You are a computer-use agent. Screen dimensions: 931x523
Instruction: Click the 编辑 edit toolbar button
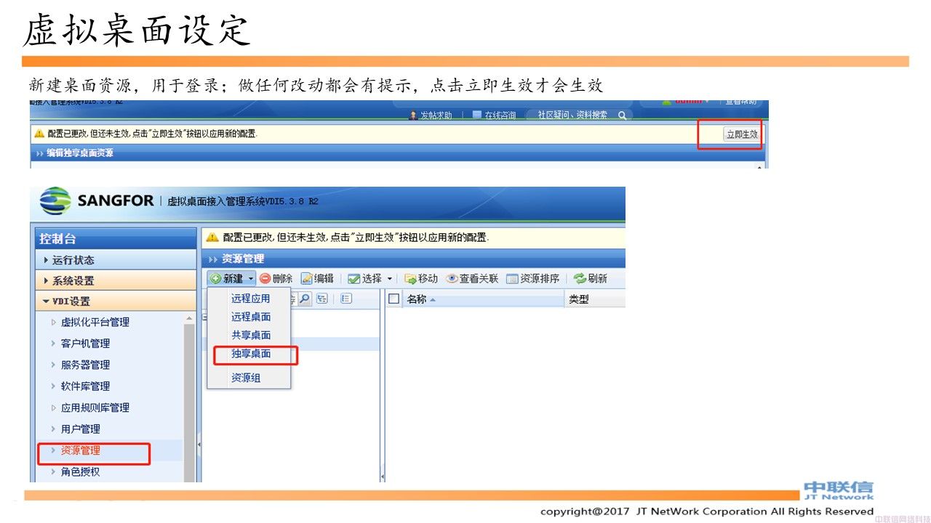(x=318, y=279)
